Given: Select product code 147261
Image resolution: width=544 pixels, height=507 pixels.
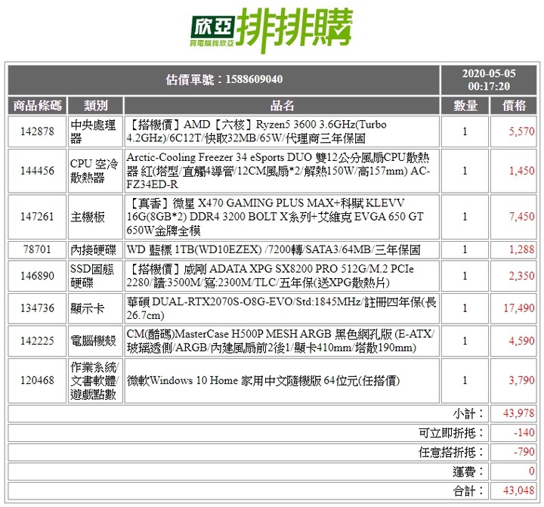Looking at the screenshot, I should 37,217.
